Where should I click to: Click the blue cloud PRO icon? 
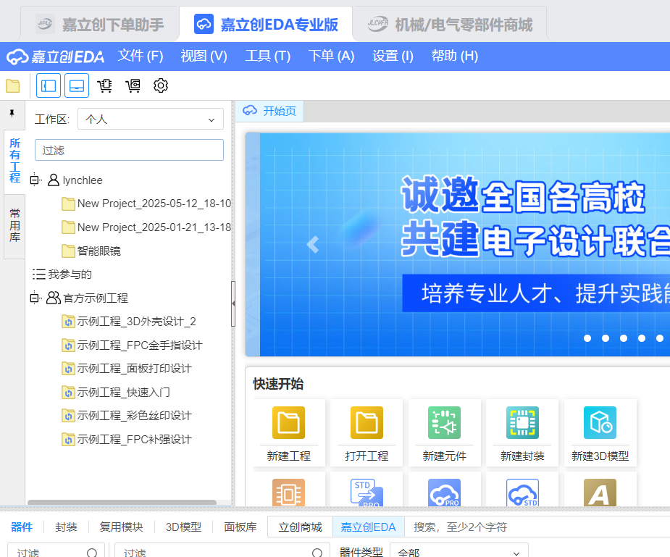click(x=445, y=493)
